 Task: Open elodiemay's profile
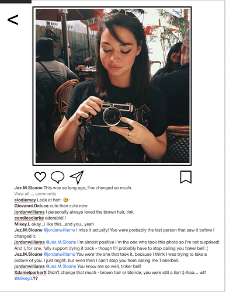(25, 200)
